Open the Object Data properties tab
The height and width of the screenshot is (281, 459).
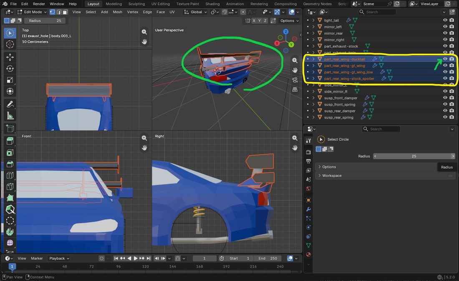[x=308, y=245]
